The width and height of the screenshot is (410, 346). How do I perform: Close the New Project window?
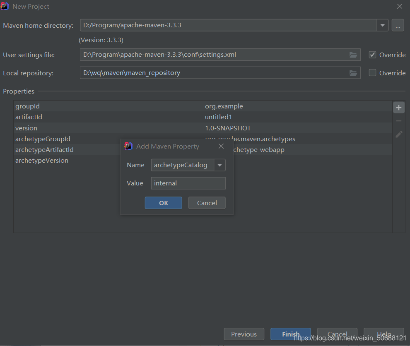click(400, 6)
